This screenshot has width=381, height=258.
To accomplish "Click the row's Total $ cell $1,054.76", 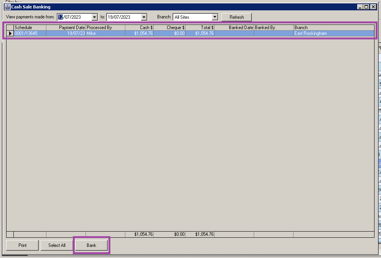I will 200,33.
